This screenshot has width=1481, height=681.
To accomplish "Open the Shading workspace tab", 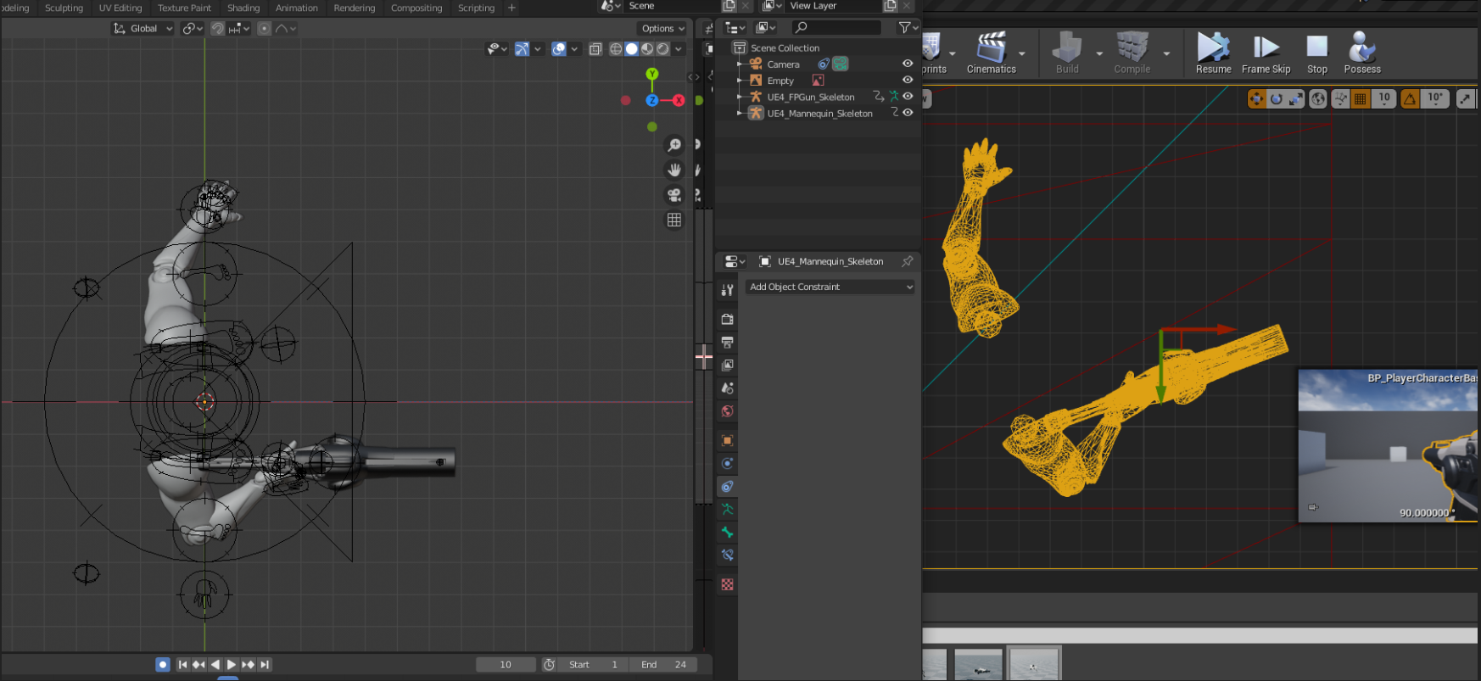I will click(243, 8).
